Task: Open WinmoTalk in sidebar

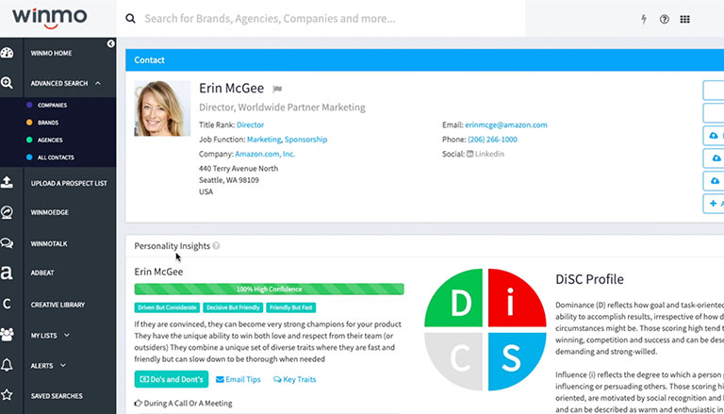Action: 49,243
